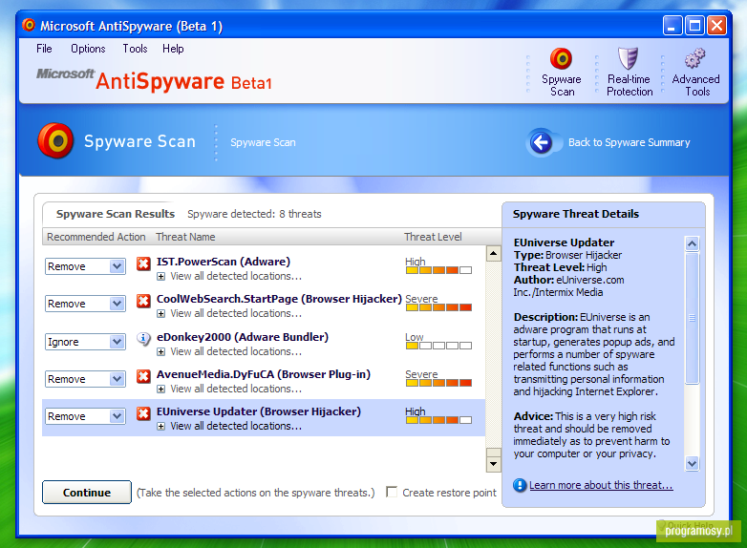Screen dimensions: 747x548
Task: Open the Options menu
Action: pyautogui.click(x=88, y=49)
